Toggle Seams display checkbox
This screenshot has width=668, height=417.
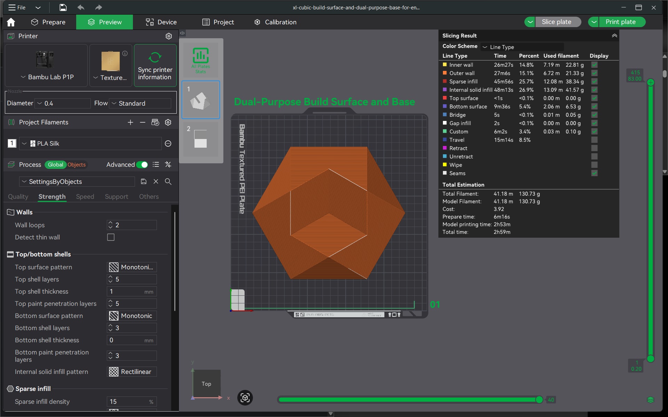pyautogui.click(x=594, y=173)
